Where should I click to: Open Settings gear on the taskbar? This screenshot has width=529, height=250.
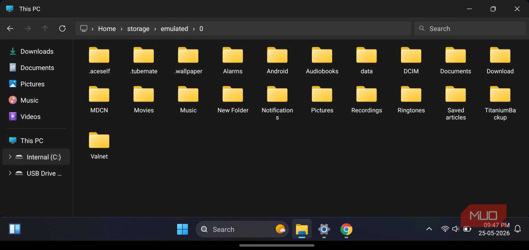[324, 229]
